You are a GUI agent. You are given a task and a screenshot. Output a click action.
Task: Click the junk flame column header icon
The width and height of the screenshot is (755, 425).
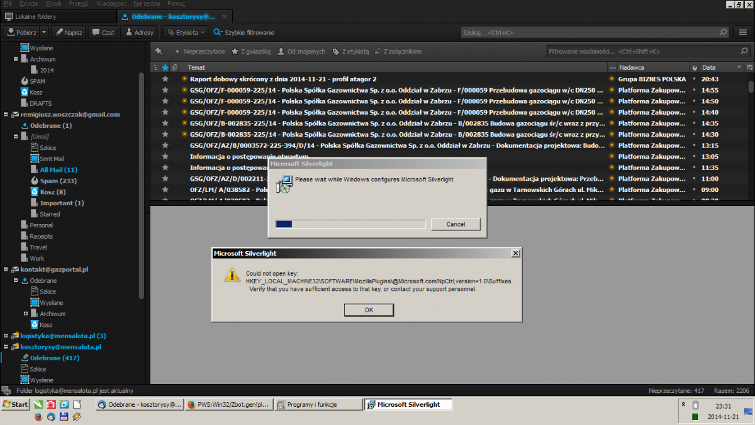coord(695,67)
